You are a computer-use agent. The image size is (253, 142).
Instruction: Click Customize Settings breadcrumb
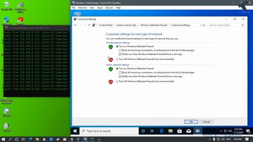181,25
